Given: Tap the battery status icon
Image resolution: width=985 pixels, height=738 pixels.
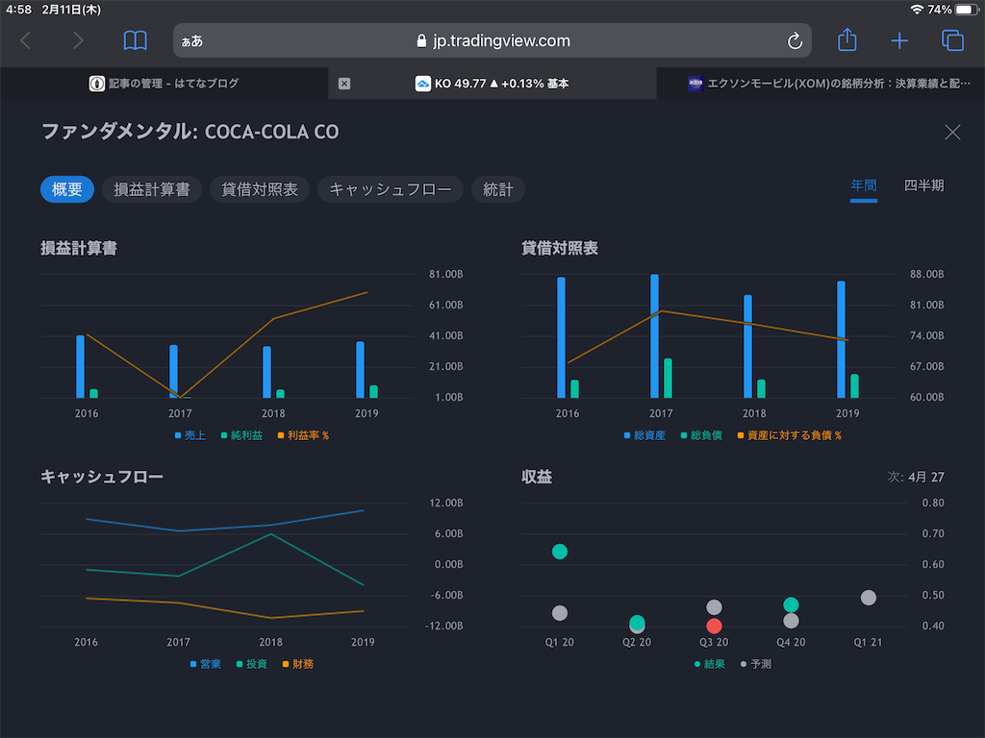Looking at the screenshot, I should tap(966, 10).
